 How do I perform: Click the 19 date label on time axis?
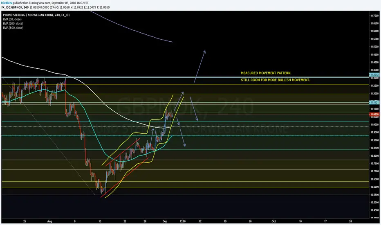click(225, 221)
